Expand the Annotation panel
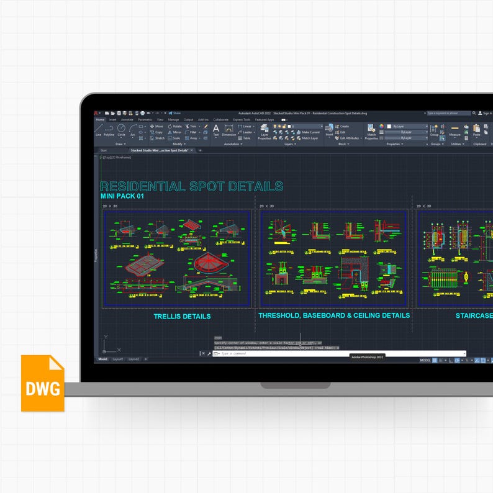493x493 pixels. pyautogui.click(x=233, y=144)
